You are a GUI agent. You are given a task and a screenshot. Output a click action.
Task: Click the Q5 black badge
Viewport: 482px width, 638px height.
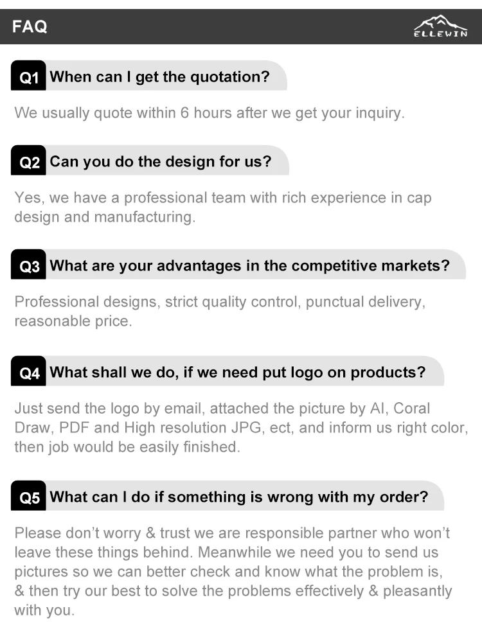click(29, 497)
